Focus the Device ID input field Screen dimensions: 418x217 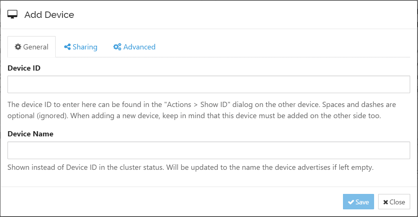click(209, 84)
